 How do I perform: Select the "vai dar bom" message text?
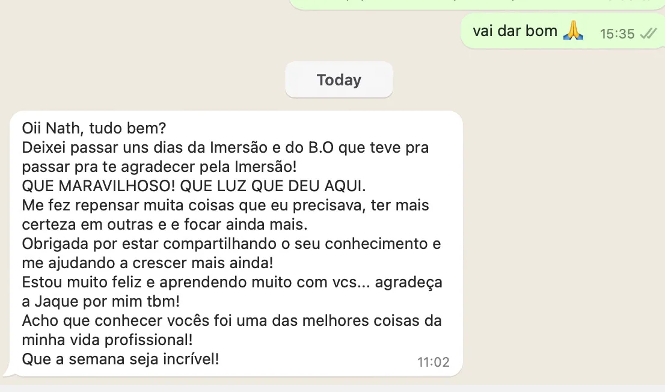[x=515, y=31]
